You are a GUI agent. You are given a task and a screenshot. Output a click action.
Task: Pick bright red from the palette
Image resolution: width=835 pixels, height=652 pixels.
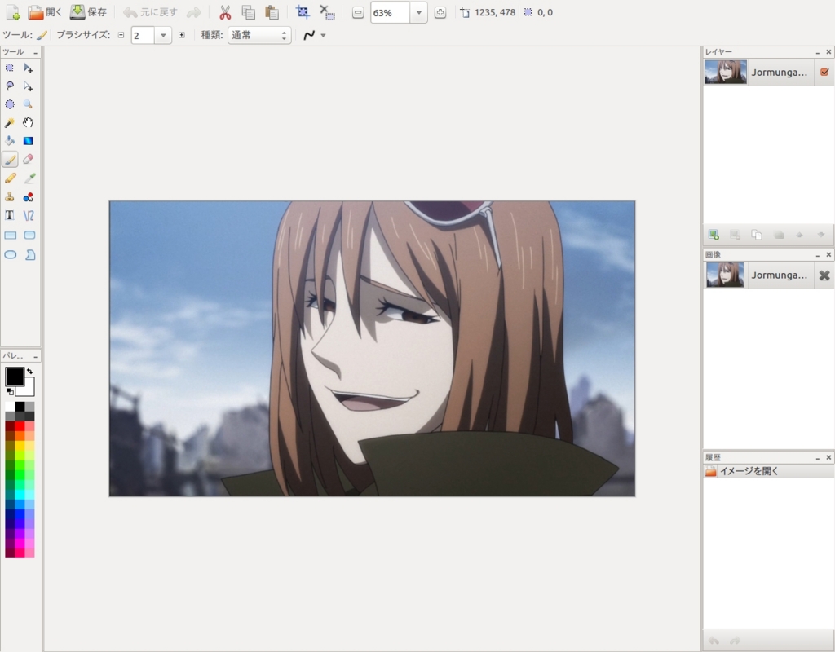pyautogui.click(x=20, y=425)
